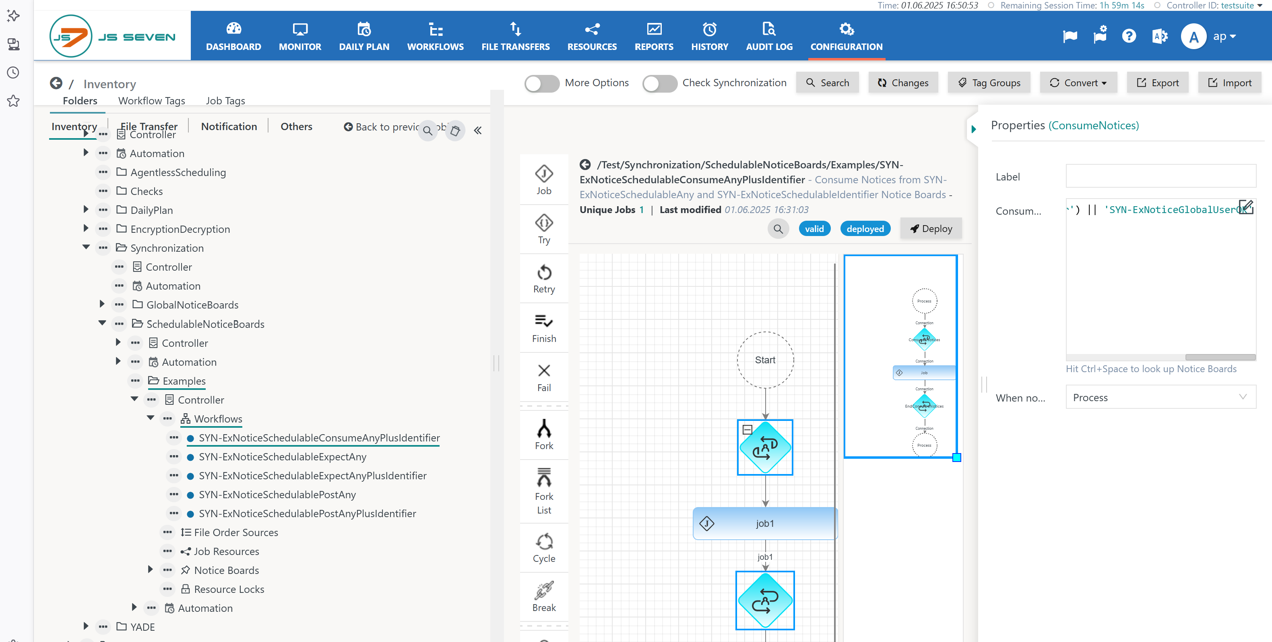Click the end ConsumeNotices diamond node
The height and width of the screenshot is (642, 1272).
[765, 601]
